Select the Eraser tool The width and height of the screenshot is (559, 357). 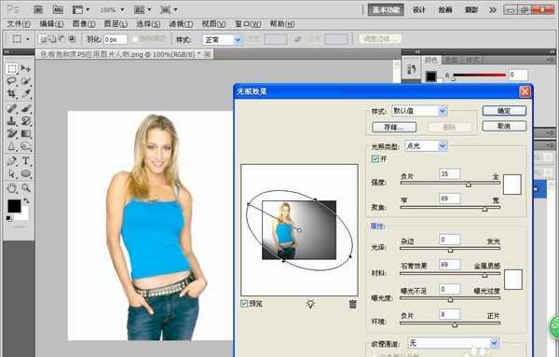click(12, 133)
